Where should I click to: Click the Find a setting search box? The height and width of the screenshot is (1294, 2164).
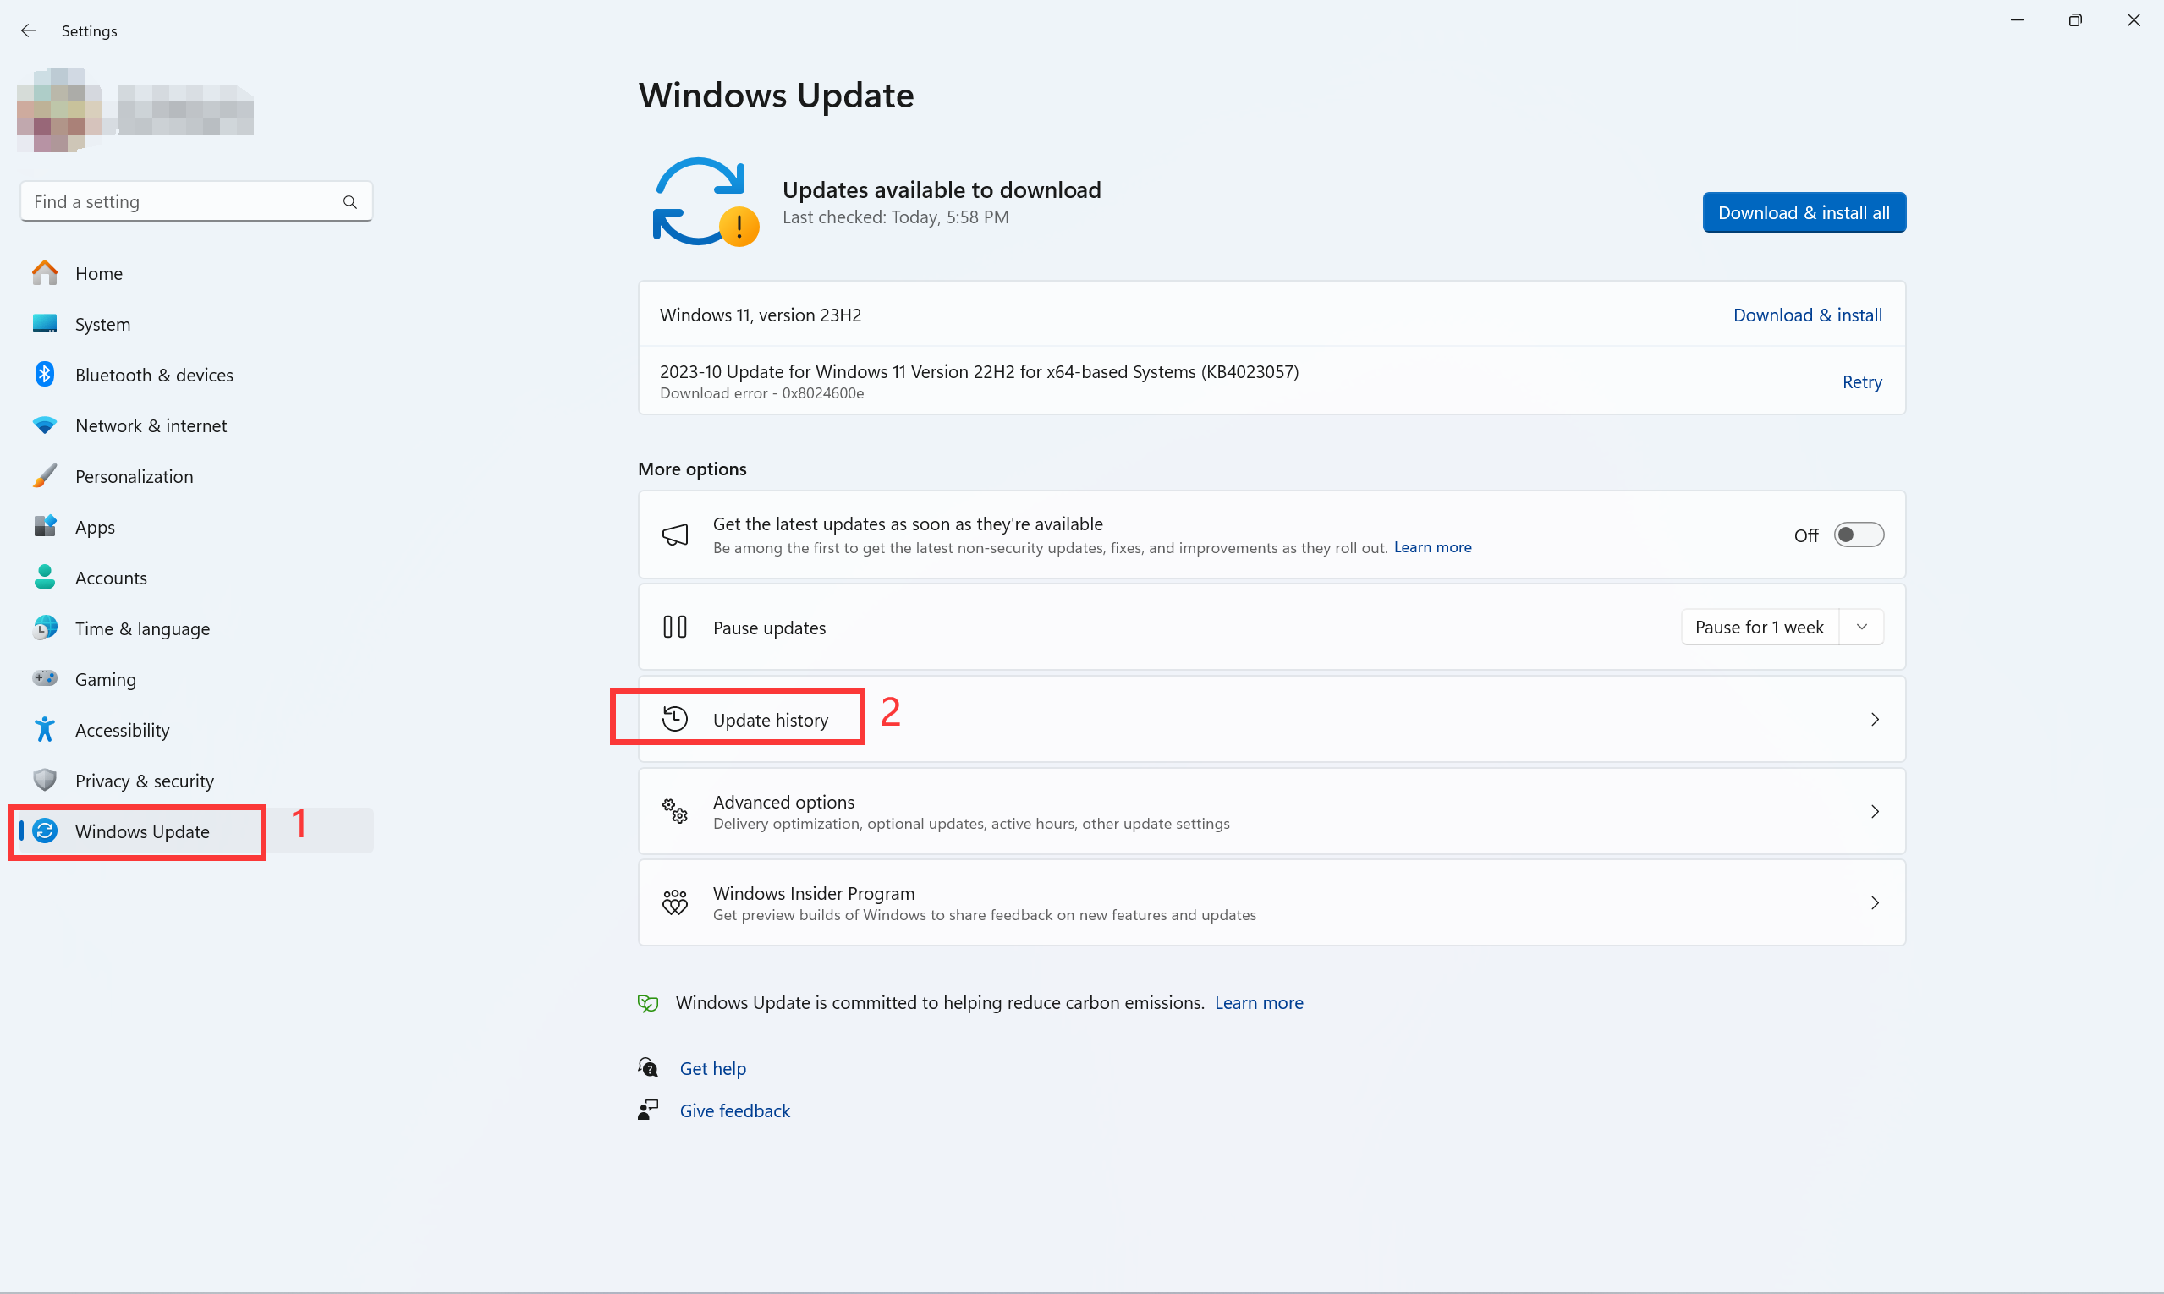(197, 201)
